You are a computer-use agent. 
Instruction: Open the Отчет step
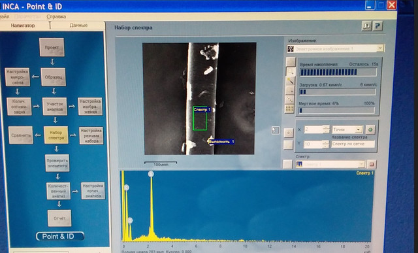pyautogui.click(x=59, y=218)
